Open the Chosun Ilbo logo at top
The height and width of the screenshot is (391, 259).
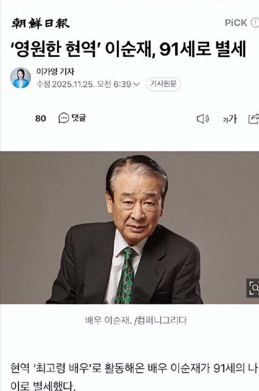[x=40, y=24]
